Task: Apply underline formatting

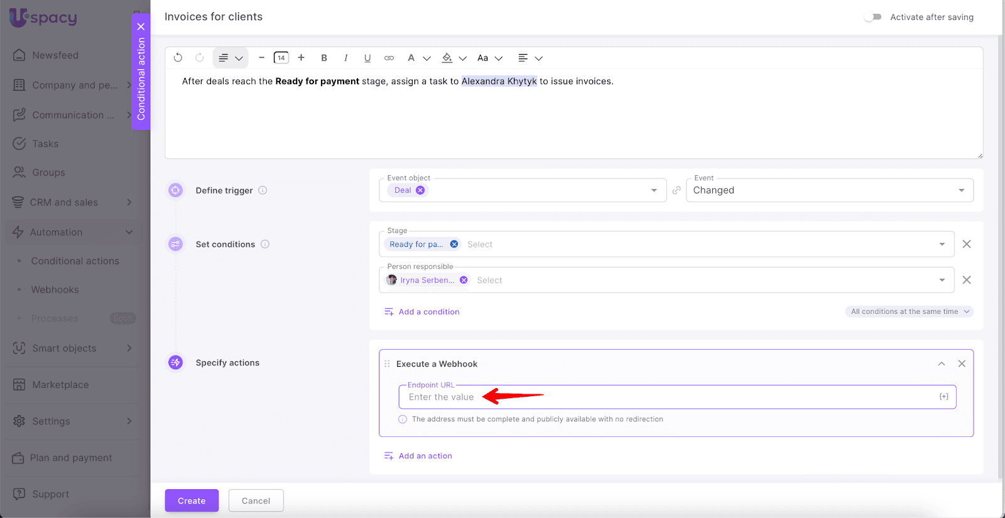Action: 367,58
